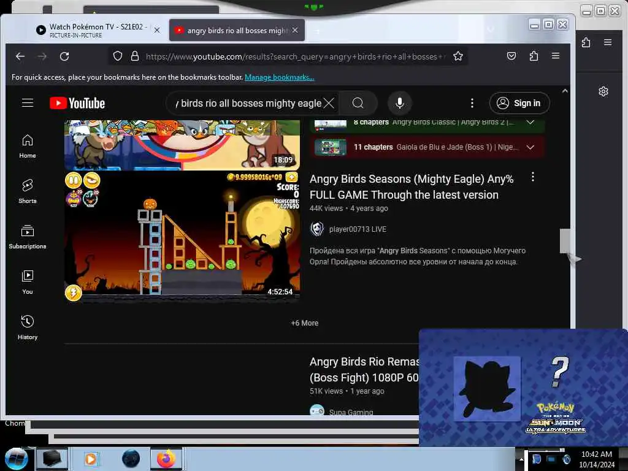
Task: Go to YouTube home via logo
Action: 77,103
